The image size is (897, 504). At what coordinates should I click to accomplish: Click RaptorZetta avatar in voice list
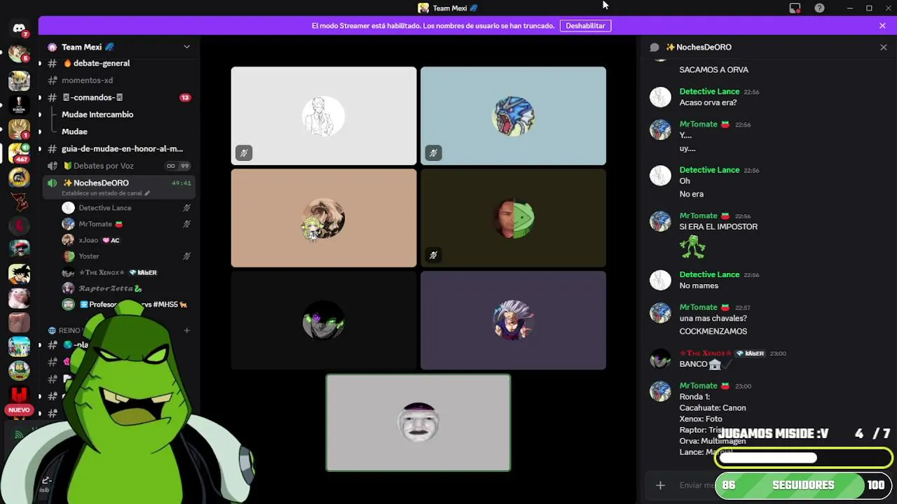tap(68, 288)
